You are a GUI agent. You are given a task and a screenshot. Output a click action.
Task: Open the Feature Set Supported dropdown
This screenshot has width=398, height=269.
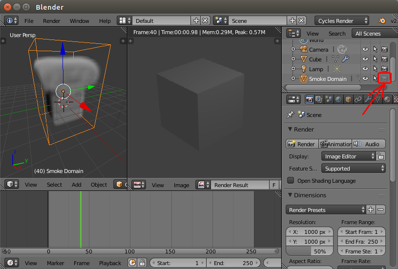pyautogui.click(x=354, y=169)
